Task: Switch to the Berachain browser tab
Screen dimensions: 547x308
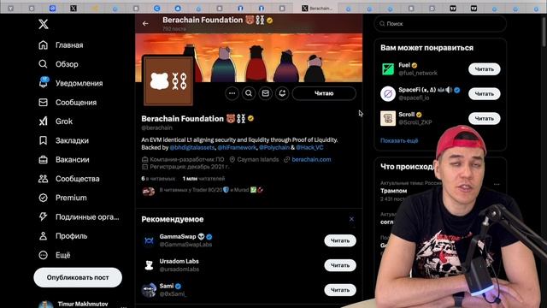Action: (x=317, y=8)
